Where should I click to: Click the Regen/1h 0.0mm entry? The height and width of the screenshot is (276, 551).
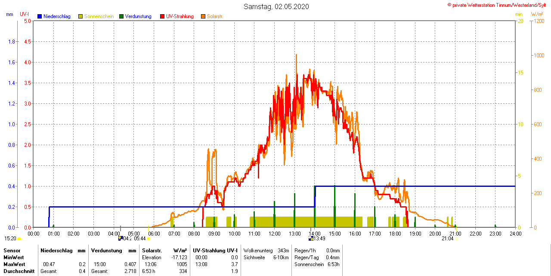click(x=317, y=250)
